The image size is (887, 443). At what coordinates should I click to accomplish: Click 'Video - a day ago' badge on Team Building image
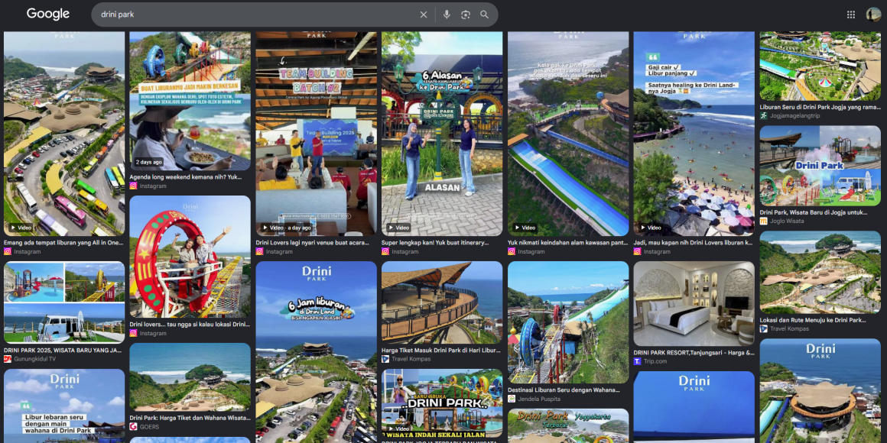pyautogui.click(x=286, y=228)
